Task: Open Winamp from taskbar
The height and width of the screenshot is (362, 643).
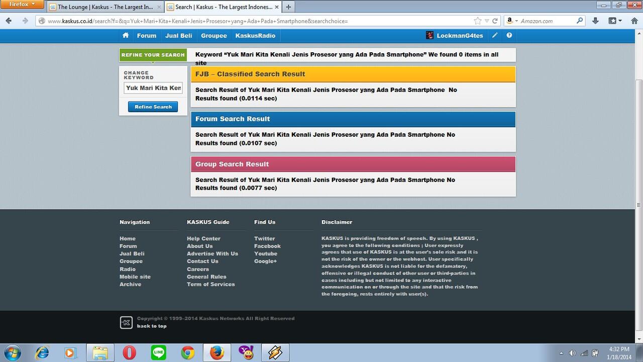Action: pos(275,352)
